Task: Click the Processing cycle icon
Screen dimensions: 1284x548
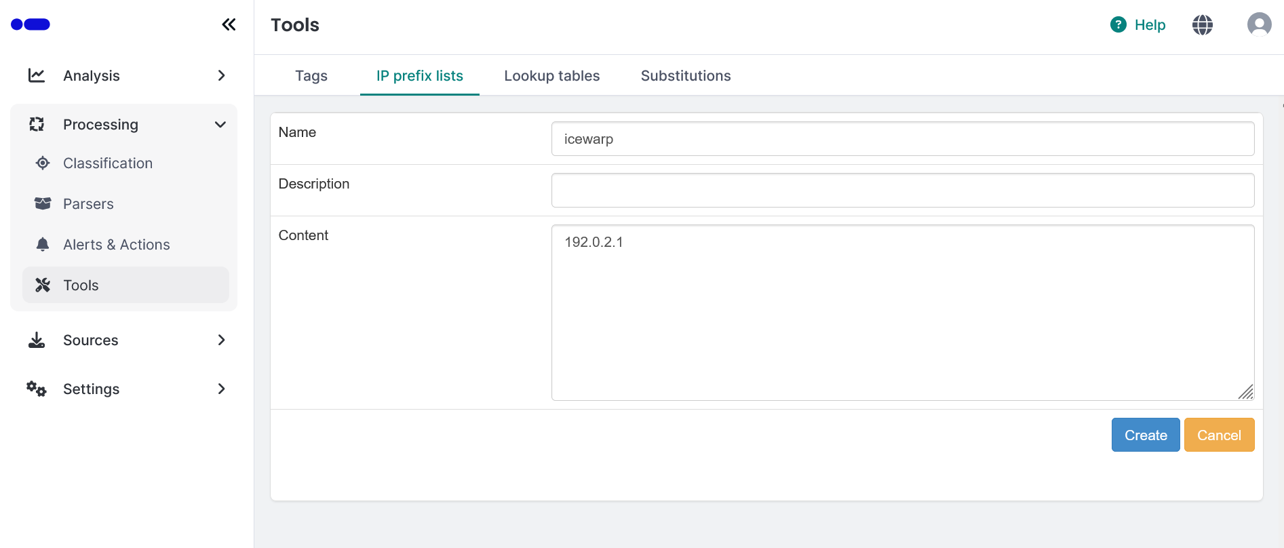Action: click(x=37, y=124)
